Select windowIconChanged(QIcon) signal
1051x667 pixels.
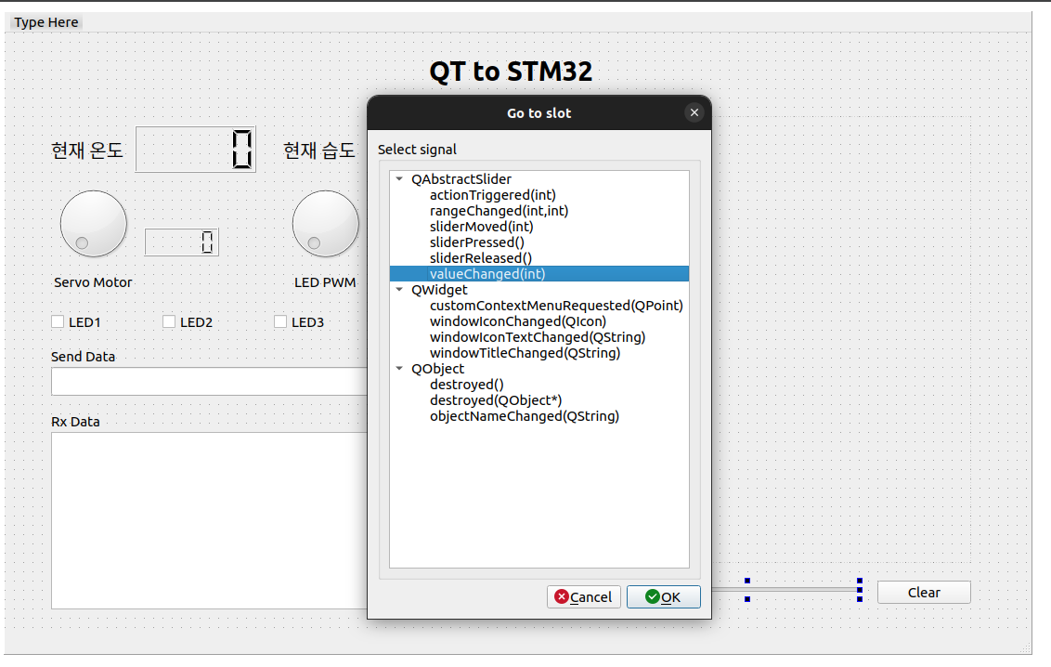[517, 321]
